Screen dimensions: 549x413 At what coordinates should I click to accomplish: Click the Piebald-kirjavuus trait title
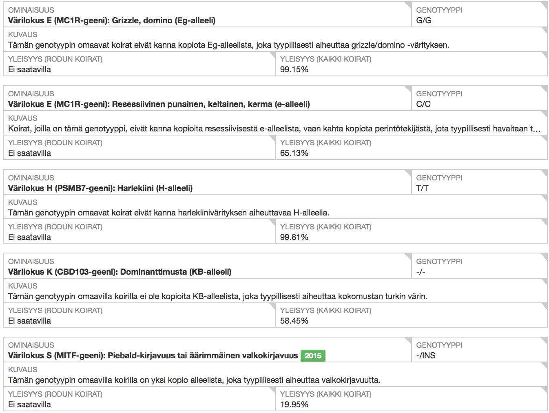click(153, 355)
